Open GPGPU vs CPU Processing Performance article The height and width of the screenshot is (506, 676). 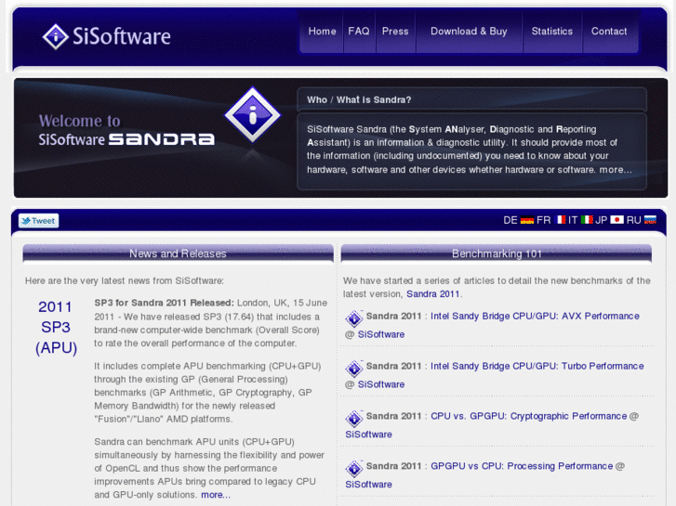tap(522, 466)
